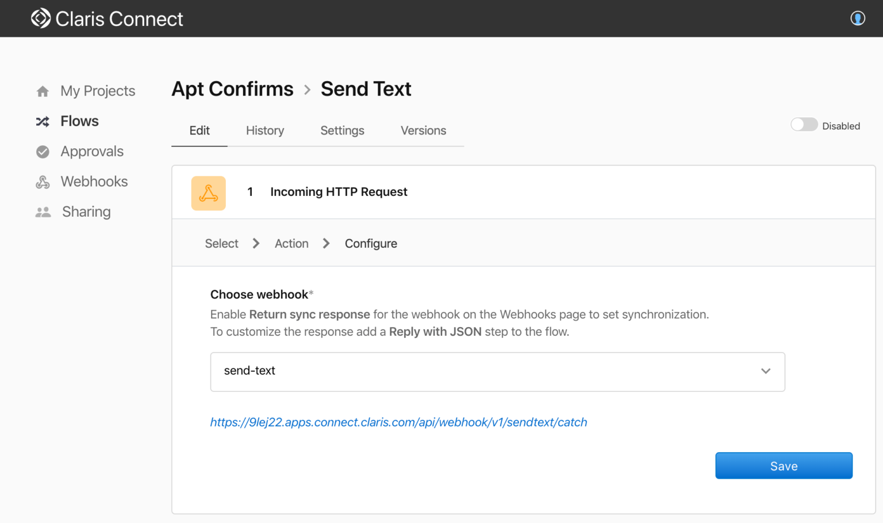Viewport: 883px width, 523px height.
Task: Open the sendtext catch webhook URL
Action: (398, 422)
